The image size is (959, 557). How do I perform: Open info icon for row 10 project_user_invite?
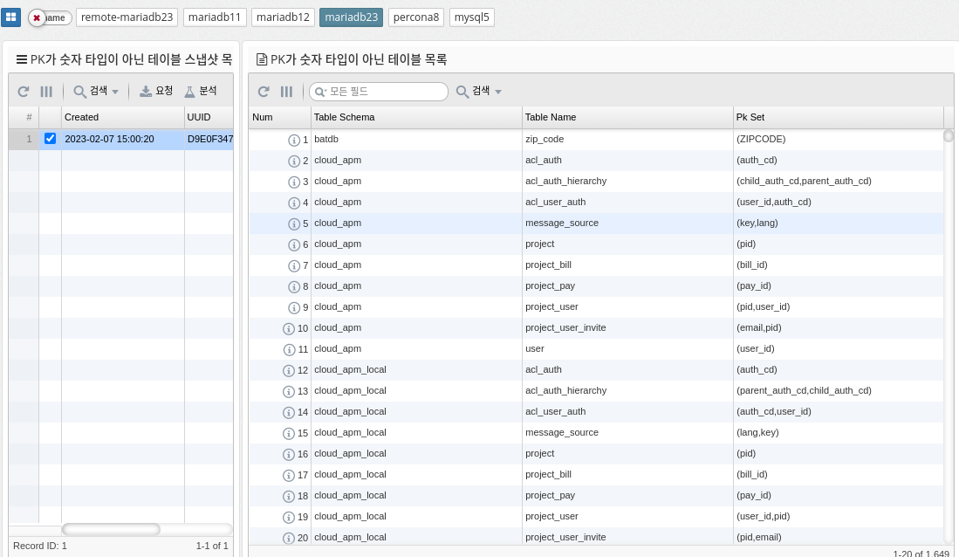coord(289,328)
